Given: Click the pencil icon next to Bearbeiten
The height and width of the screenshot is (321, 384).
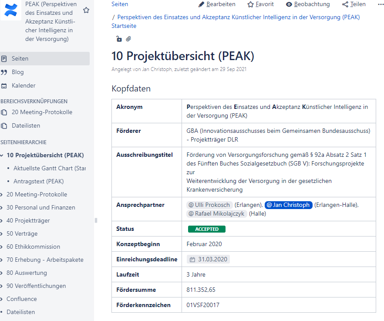Looking at the screenshot, I should point(201,4).
